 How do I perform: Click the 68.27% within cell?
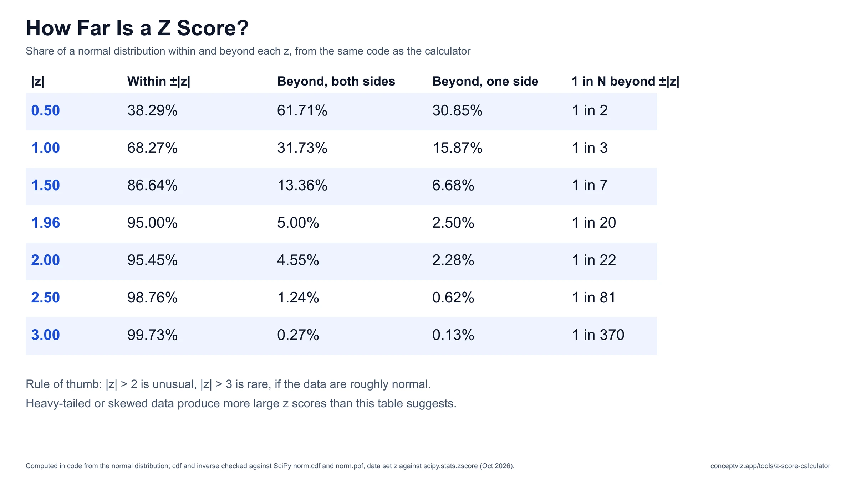point(152,148)
